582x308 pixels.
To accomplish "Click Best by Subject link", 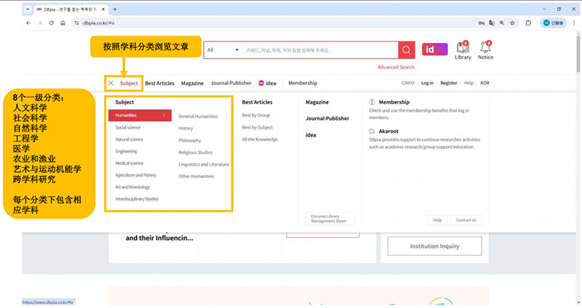I will (x=258, y=127).
